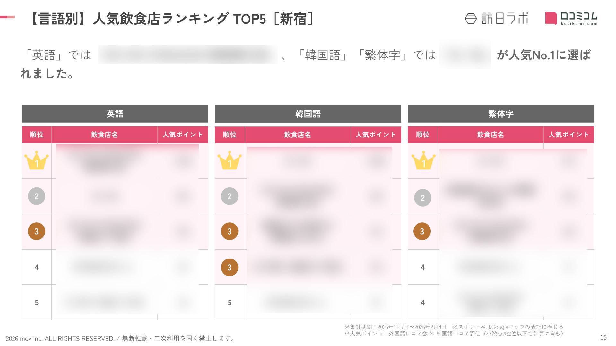This screenshot has width=616, height=346.
Task: Click the 英語 table header
Action: [115, 114]
